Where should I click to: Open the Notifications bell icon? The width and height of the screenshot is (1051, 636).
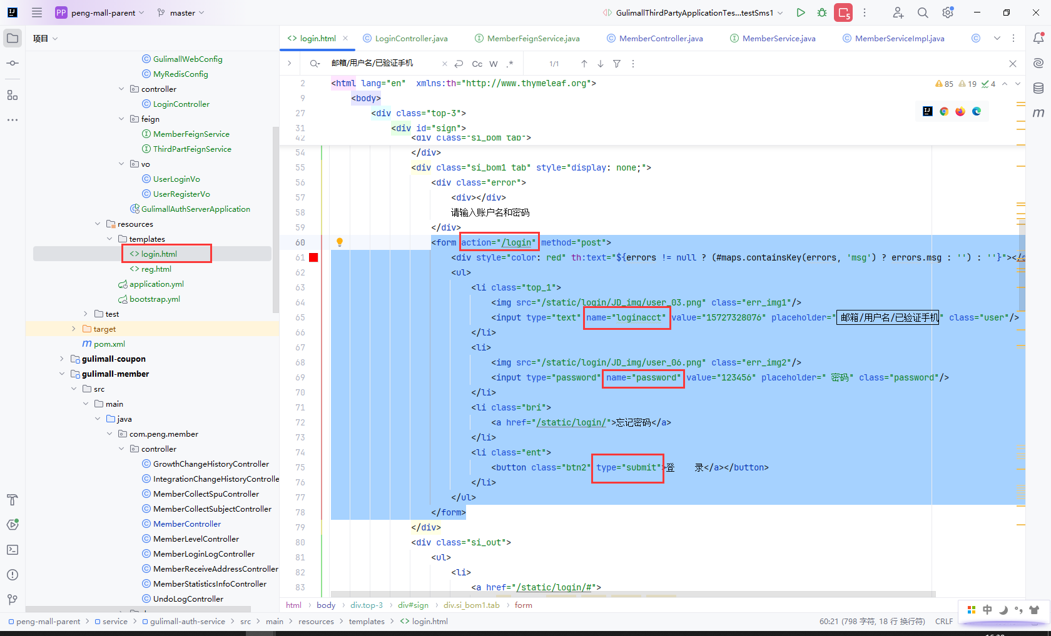1038,38
